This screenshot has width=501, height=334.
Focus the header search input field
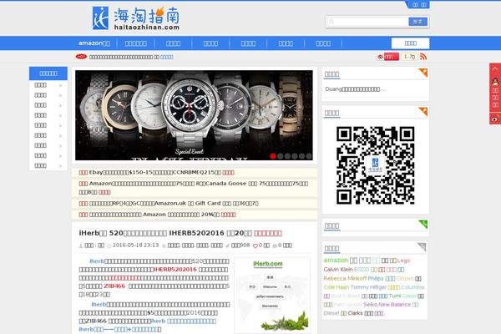[x=367, y=22]
